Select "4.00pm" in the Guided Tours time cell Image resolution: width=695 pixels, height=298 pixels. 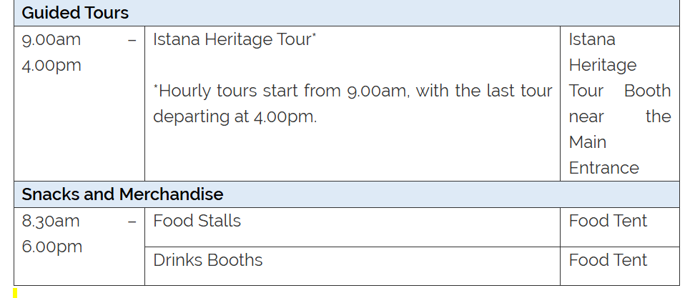(51, 65)
